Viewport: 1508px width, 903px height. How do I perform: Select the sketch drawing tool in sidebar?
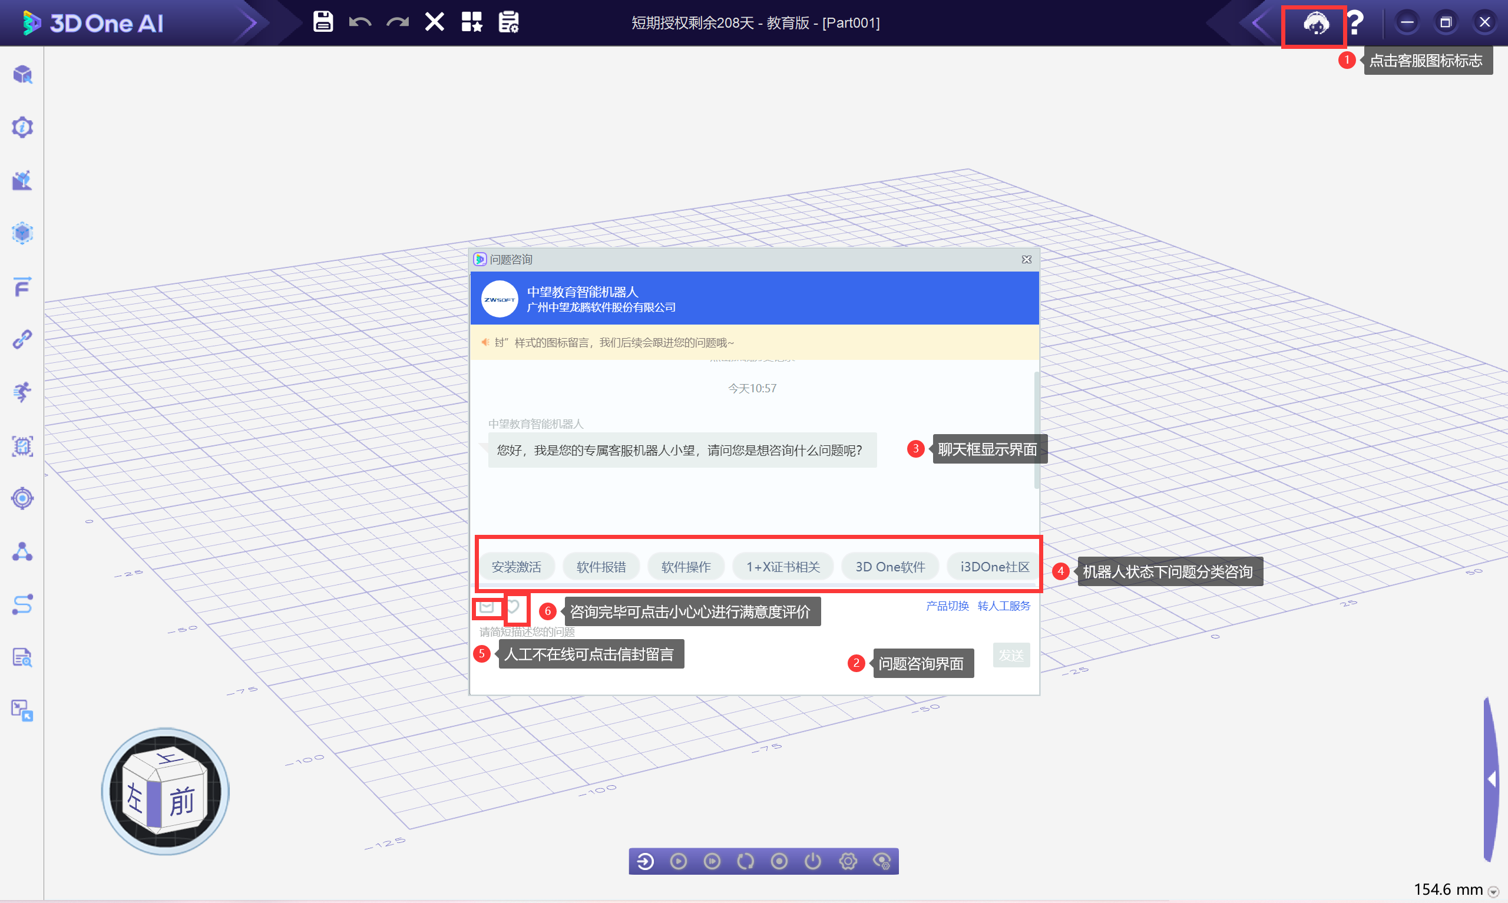click(x=22, y=180)
